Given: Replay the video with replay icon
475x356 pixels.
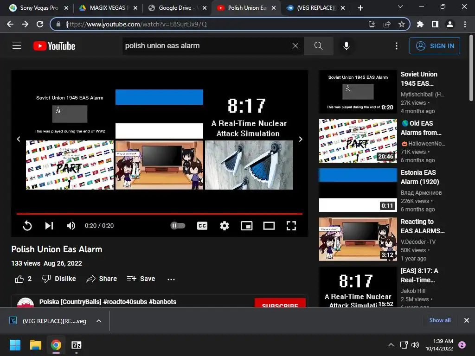Looking at the screenshot, I should point(27,226).
